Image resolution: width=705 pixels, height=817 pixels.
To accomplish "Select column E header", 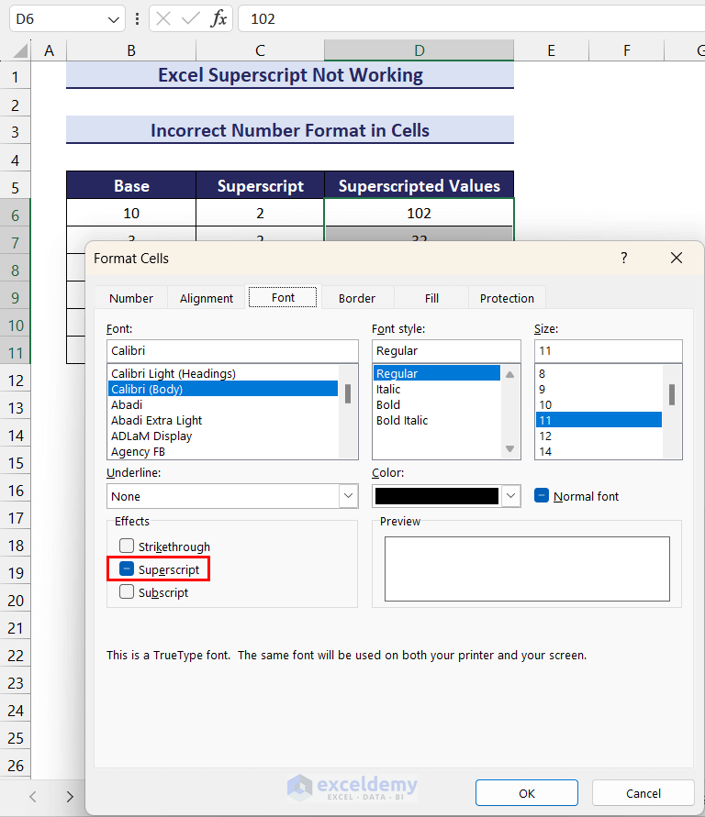I will (x=551, y=50).
